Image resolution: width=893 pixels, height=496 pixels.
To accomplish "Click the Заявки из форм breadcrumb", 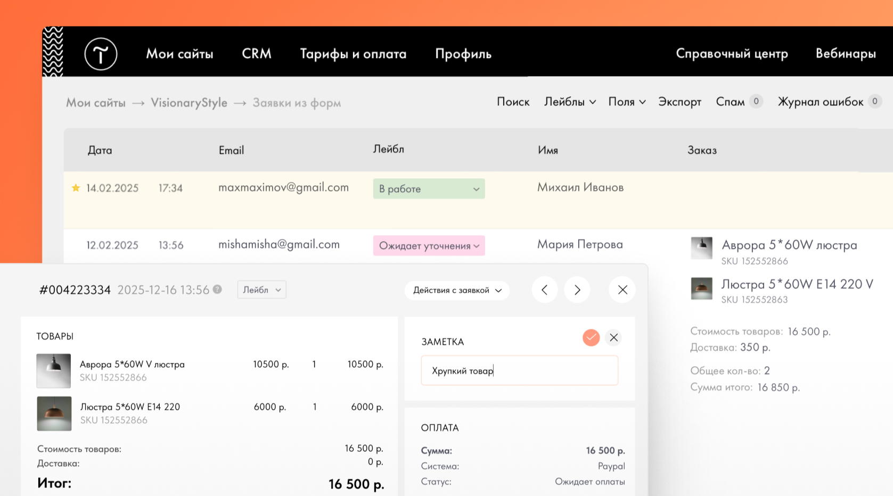I will 297,103.
